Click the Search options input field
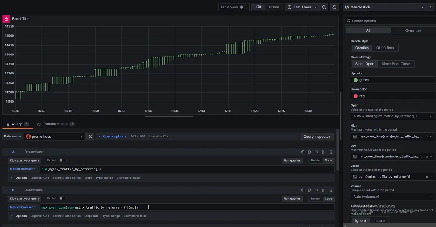 click(391, 21)
